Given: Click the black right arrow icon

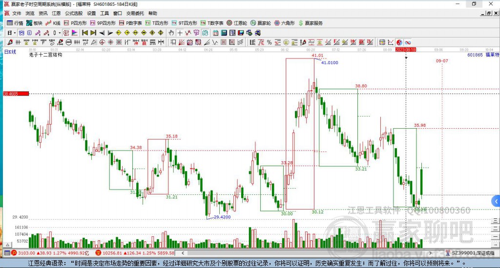Looking at the screenshot, I should [110, 33].
